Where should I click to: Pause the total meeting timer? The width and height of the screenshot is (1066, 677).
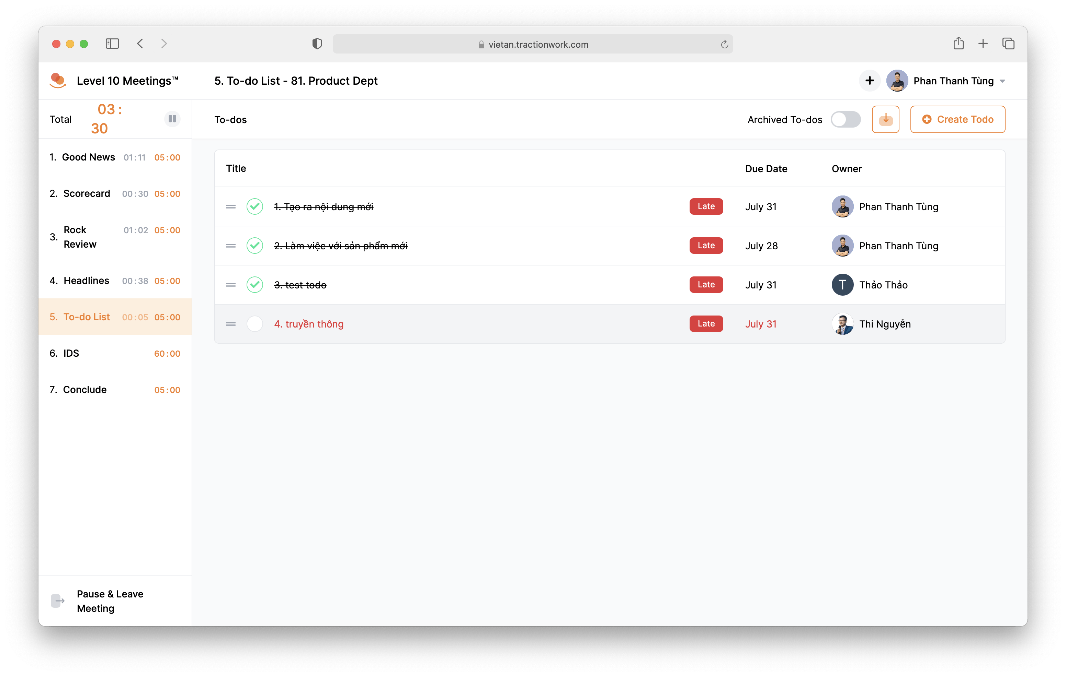coord(172,119)
